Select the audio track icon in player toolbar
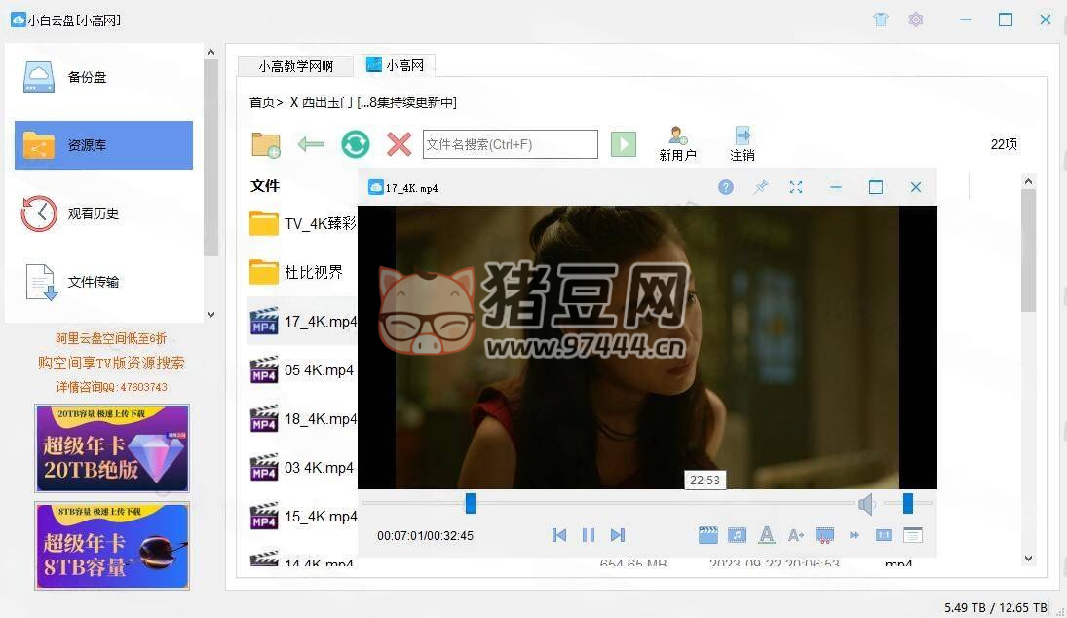The image size is (1067, 618). 737,534
